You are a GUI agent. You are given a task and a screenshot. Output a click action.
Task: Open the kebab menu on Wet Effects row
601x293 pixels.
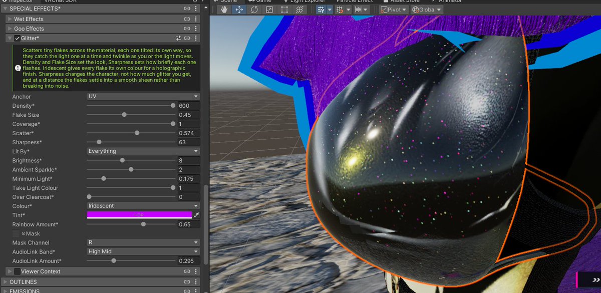click(196, 19)
